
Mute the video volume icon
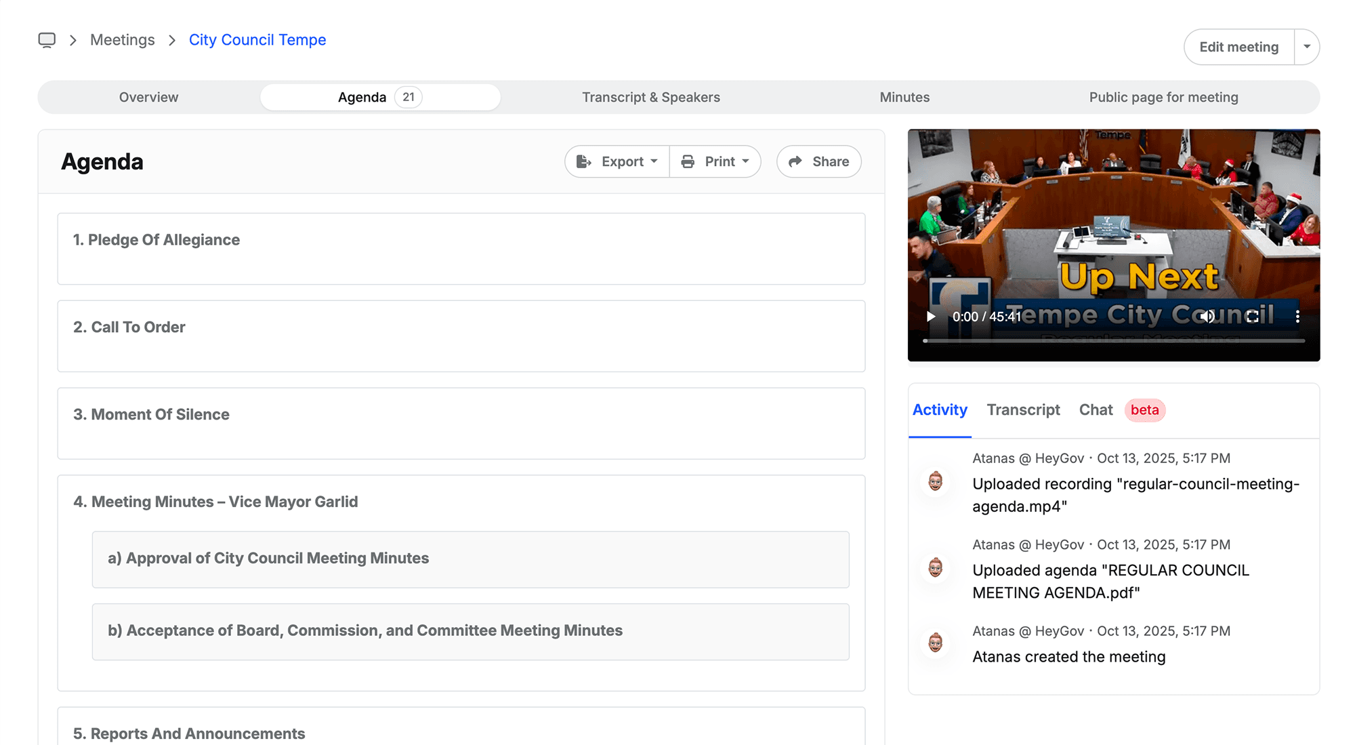[x=1207, y=317]
